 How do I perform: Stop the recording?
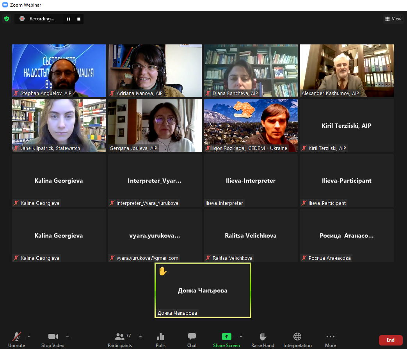[x=79, y=19]
